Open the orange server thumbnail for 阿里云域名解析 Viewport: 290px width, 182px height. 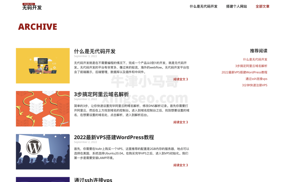(x=43, y=109)
